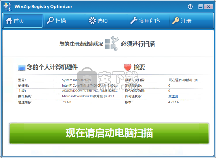This screenshot has width=216, height=158.
Task: Click the System manufacturer model value
Action: (77, 80)
